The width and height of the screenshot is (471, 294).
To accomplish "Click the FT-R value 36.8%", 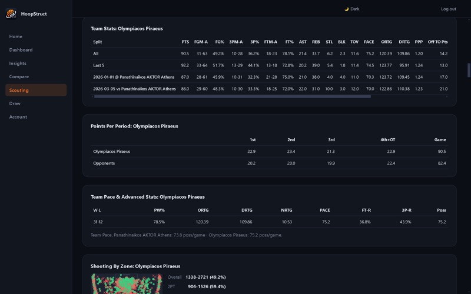I will [365, 222].
